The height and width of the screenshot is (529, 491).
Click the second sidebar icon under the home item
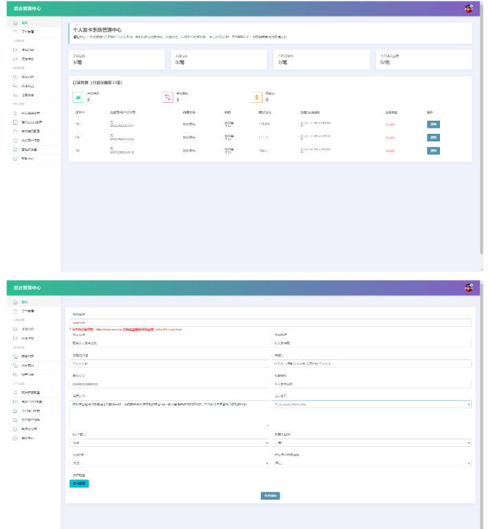pyautogui.click(x=16, y=32)
